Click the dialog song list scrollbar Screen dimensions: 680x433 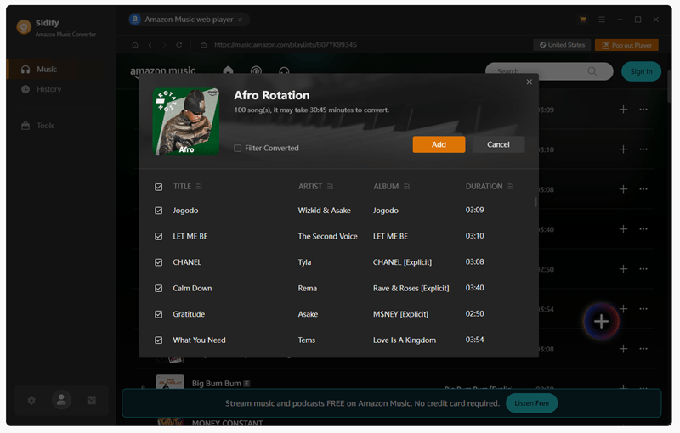(535, 202)
